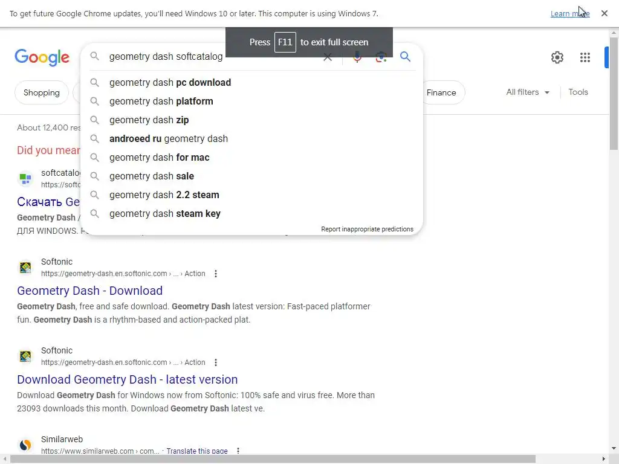Click Report inappropriate predictions

pyautogui.click(x=367, y=229)
